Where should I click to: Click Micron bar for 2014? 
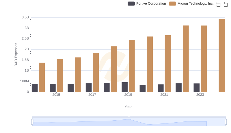[42, 77]
